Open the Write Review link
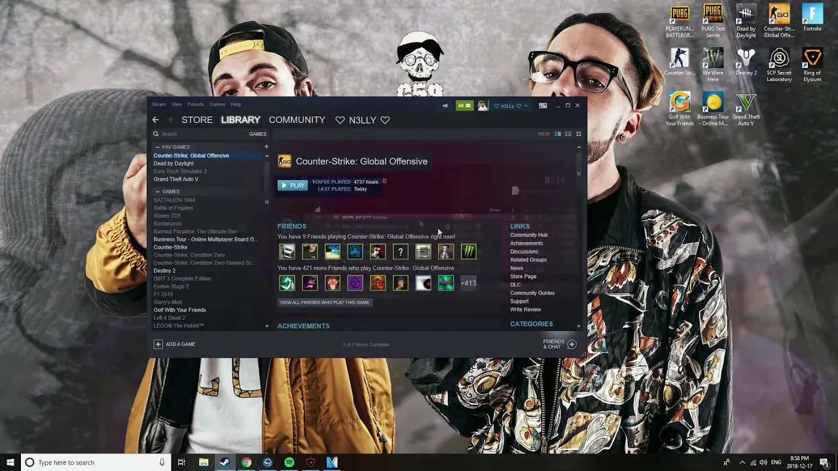 (x=526, y=309)
